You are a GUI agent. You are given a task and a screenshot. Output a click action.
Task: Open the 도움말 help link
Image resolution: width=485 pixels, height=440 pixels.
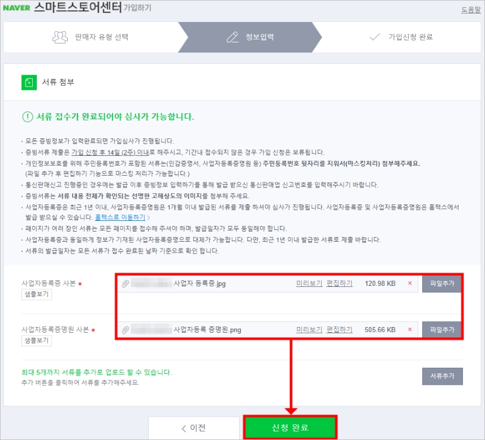pos(471,10)
